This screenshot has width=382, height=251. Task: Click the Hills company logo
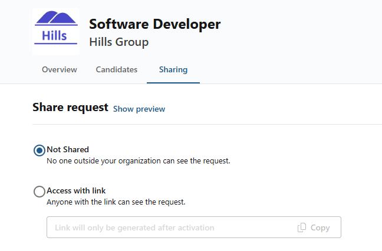(56, 32)
